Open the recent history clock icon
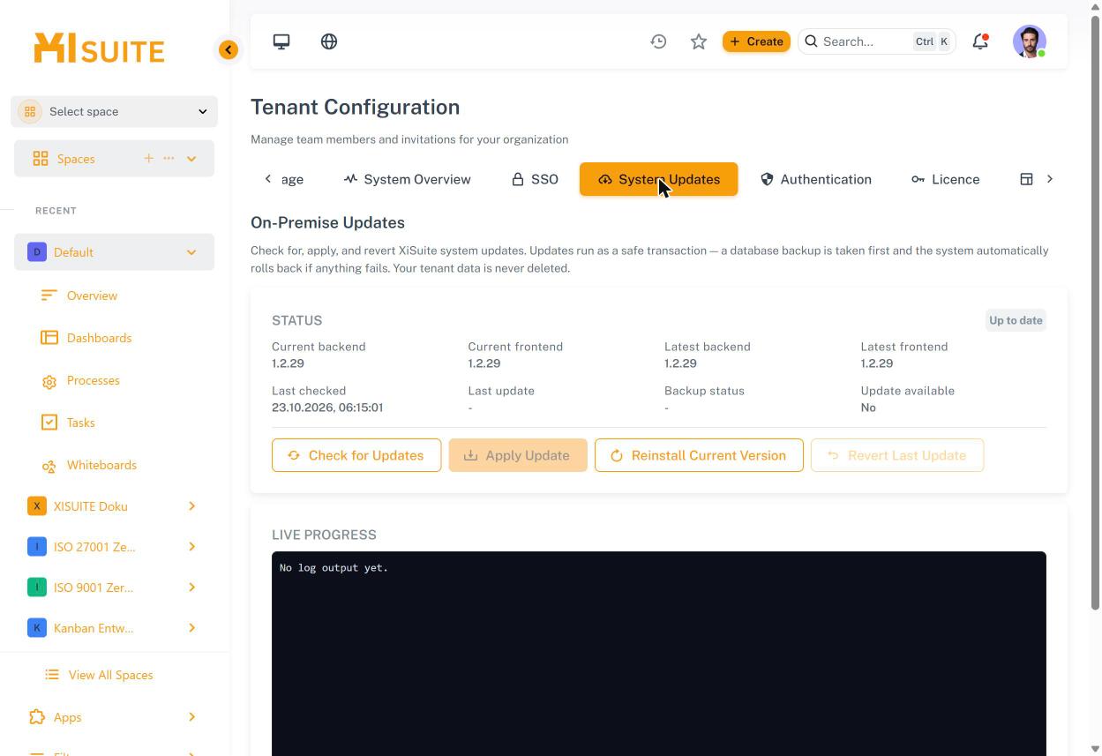 [x=658, y=41]
